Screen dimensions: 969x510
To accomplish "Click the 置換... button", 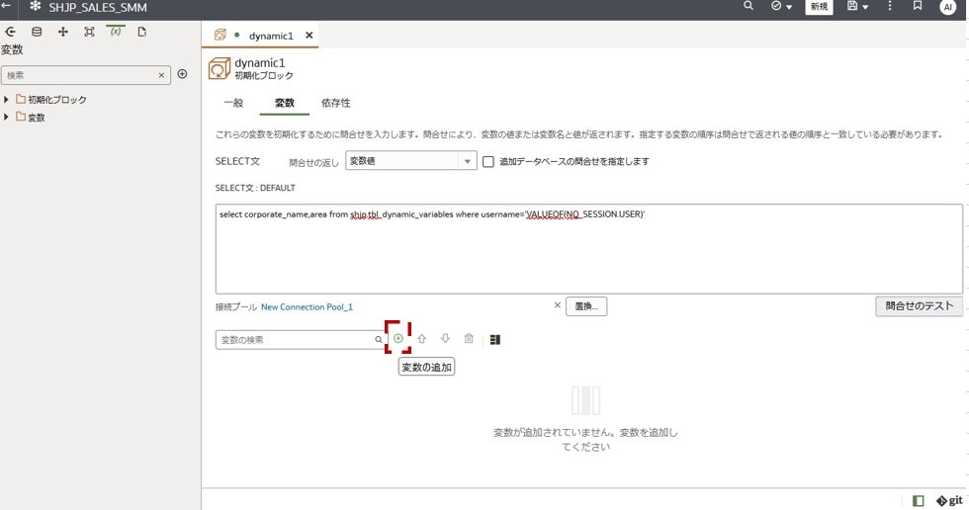I will tap(586, 306).
